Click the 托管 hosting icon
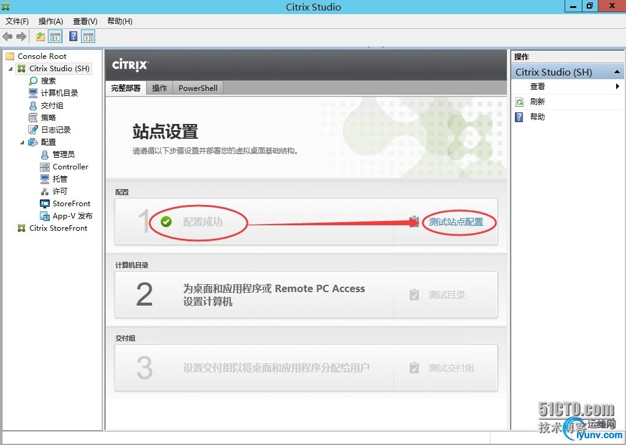 (x=45, y=179)
